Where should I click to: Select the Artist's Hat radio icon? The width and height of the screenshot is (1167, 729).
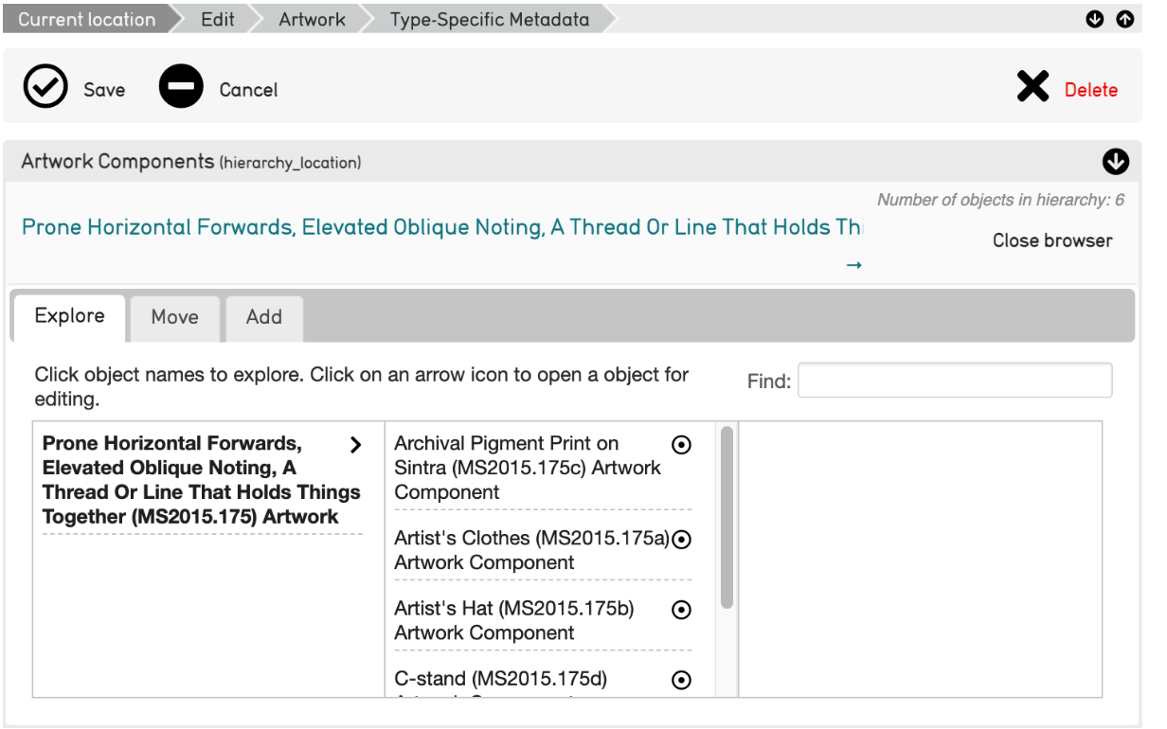point(681,610)
